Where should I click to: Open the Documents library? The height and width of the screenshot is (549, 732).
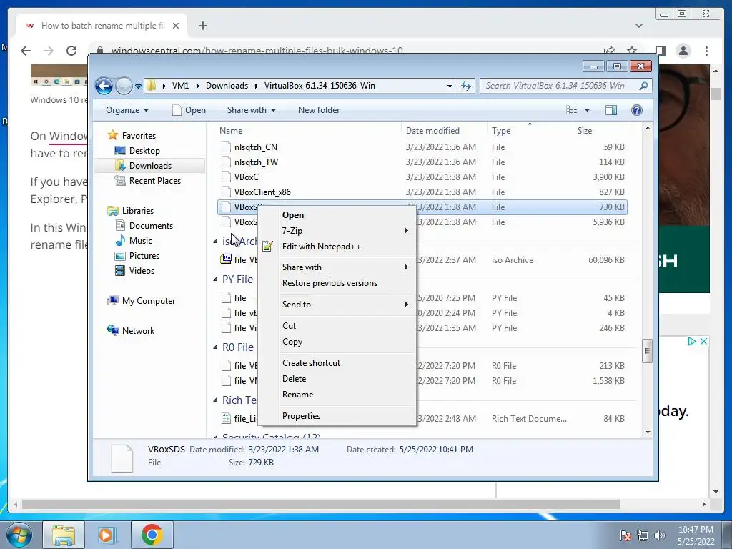point(151,225)
